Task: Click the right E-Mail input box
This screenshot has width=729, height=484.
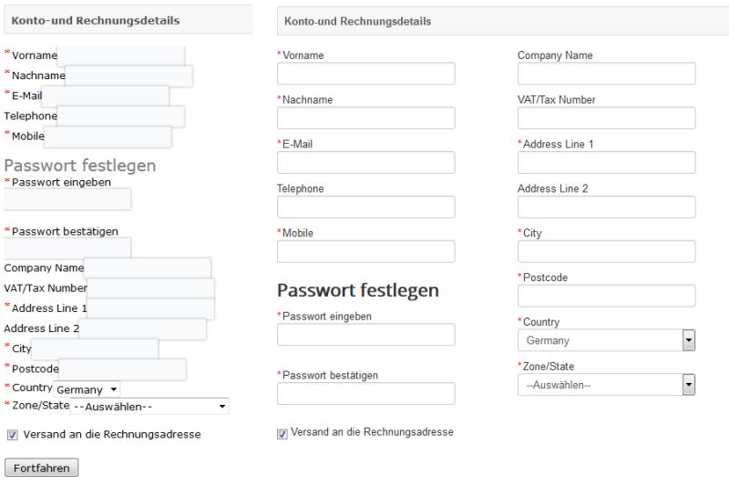Action: pos(365,162)
